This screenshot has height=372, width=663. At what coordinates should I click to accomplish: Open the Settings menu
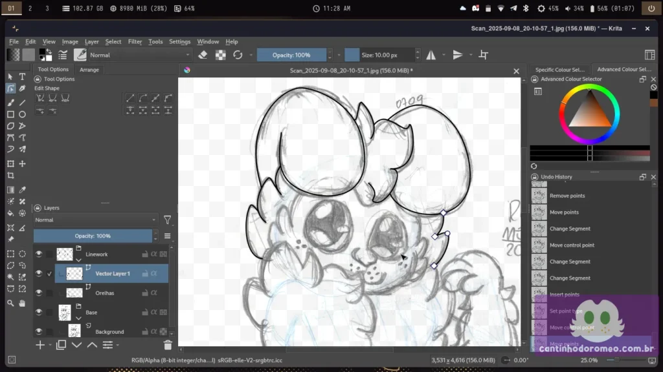[x=180, y=42]
